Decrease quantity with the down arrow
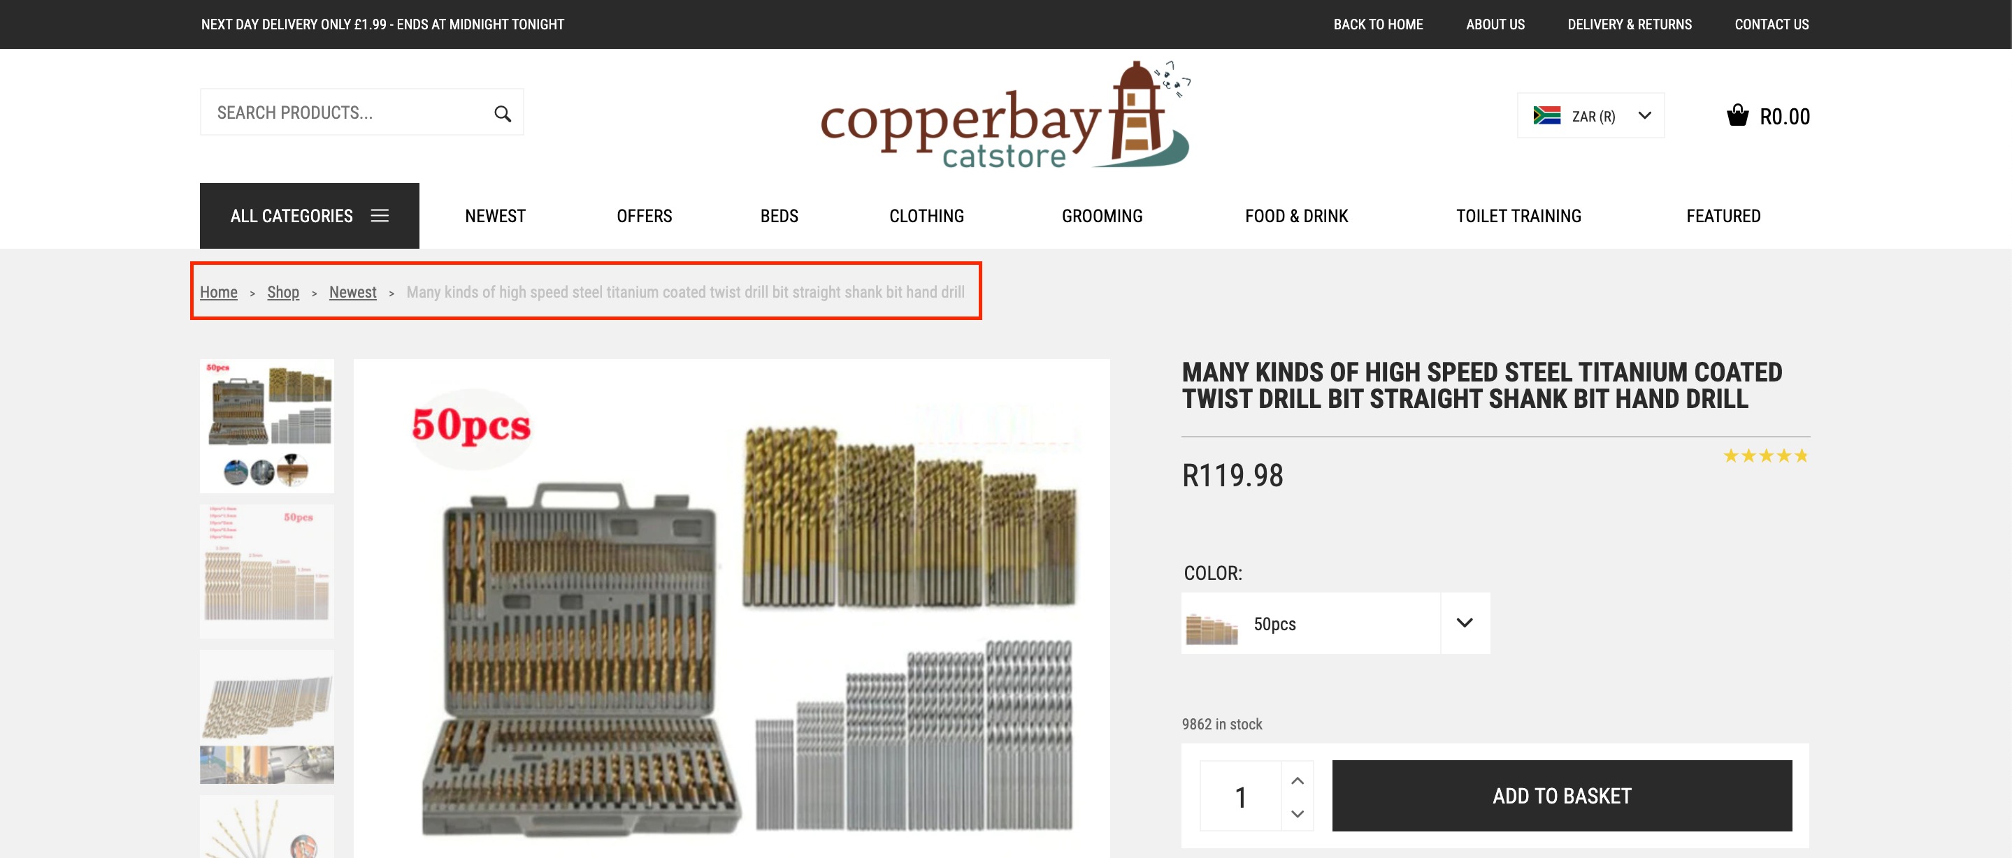 pyautogui.click(x=1298, y=813)
